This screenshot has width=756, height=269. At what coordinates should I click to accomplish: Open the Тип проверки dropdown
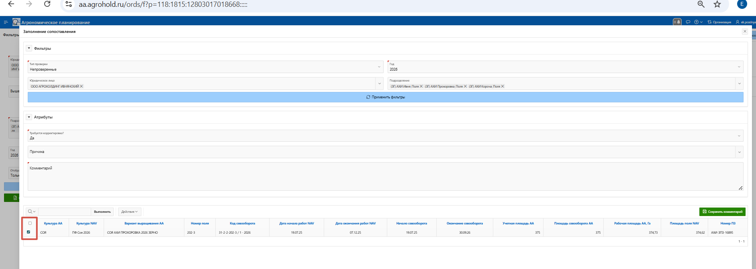[x=379, y=67]
